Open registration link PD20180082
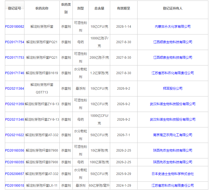The width and height of the screenshot is (210, 191). click(x=15, y=27)
